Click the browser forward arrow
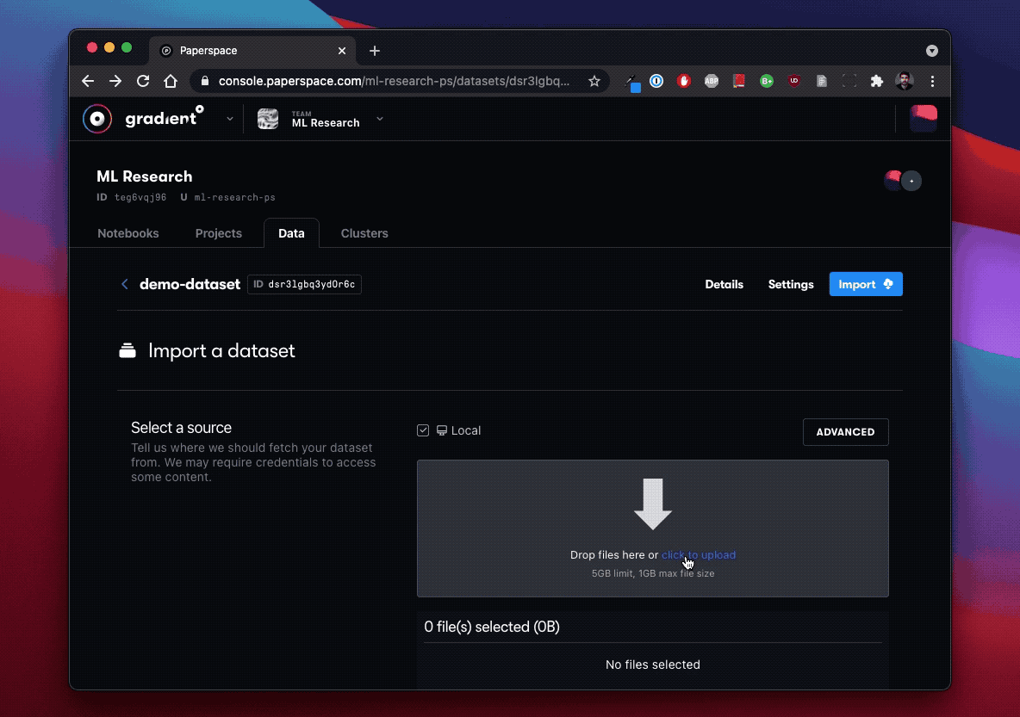1020x717 pixels. 115,81
